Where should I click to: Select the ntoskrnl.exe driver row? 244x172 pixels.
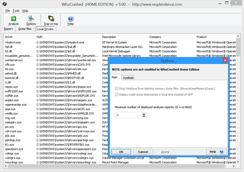point(120,42)
